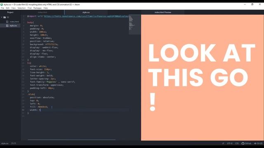Click the 'color: white;' line
Screen dimensions: 264x148
38,66
